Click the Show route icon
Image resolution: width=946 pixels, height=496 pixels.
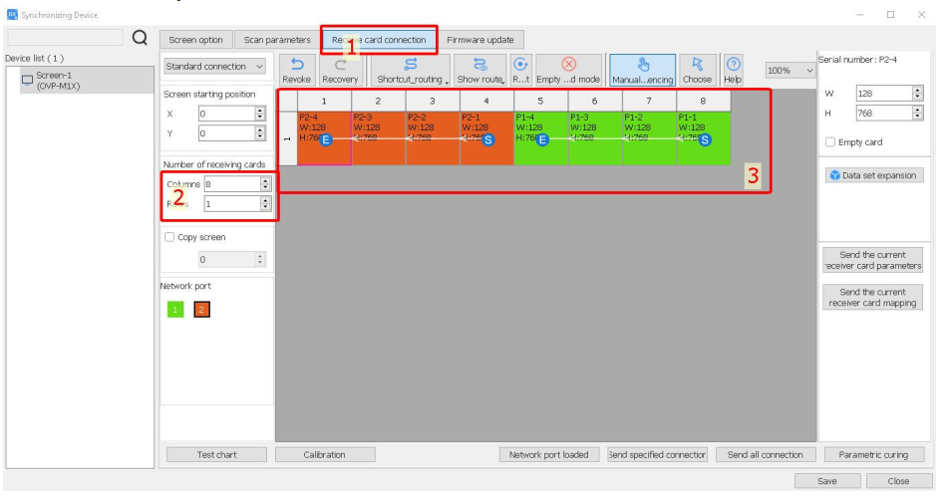pyautogui.click(x=479, y=65)
